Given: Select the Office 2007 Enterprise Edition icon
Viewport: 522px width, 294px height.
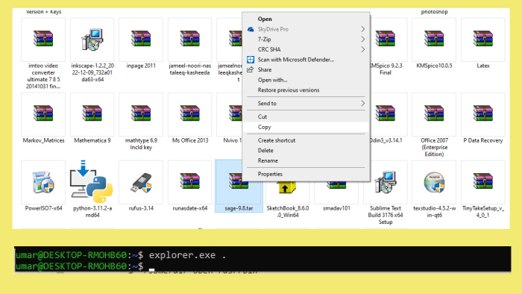Looking at the screenshot, I should point(434,113).
